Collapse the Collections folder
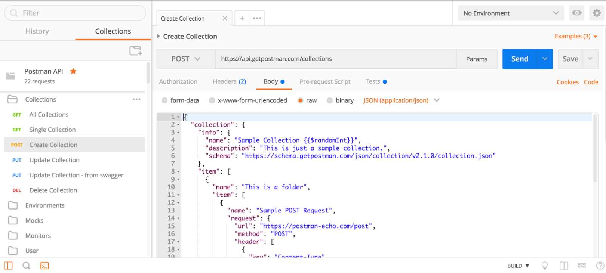606x273 pixels. [12, 99]
